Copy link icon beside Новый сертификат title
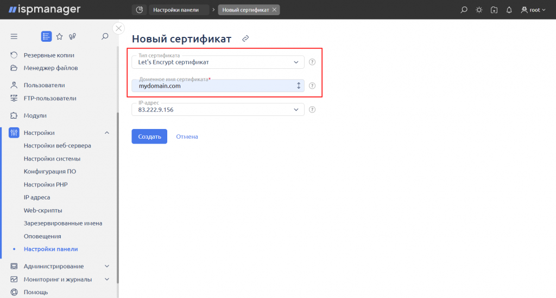This screenshot has width=556, height=298. [x=245, y=38]
